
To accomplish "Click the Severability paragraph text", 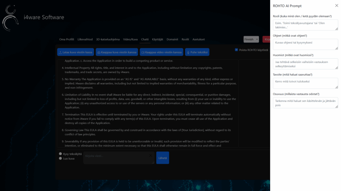I will coord(147,143).
